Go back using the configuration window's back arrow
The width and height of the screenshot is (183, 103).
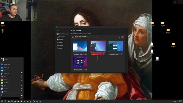point(58,31)
